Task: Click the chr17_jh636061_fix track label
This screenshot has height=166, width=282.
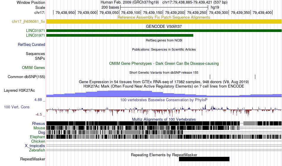Action: pyautogui.click(x=28, y=22)
